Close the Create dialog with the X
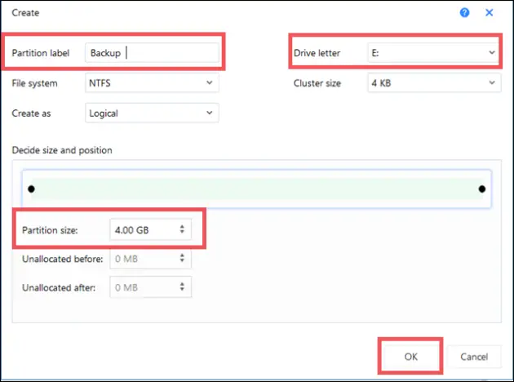This screenshot has height=382, width=514. (x=490, y=13)
